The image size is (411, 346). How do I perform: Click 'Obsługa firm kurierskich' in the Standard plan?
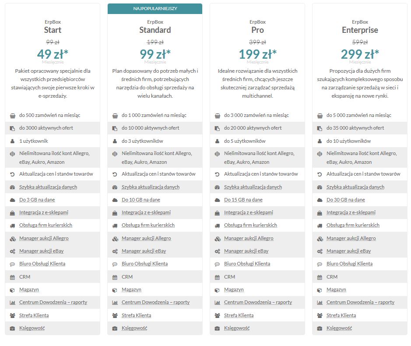click(x=148, y=225)
